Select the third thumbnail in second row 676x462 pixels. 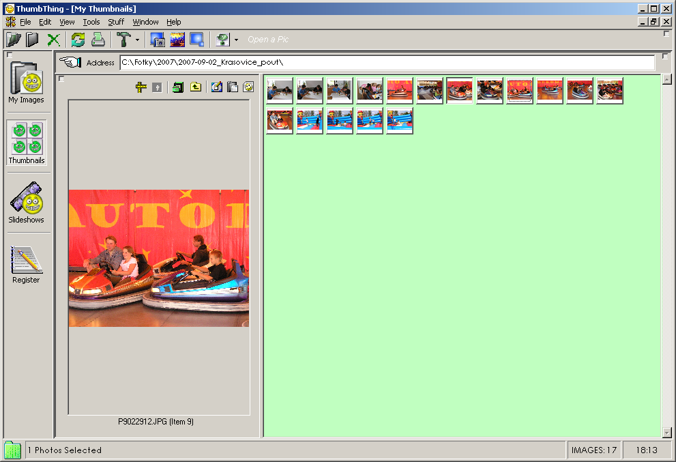pos(340,121)
